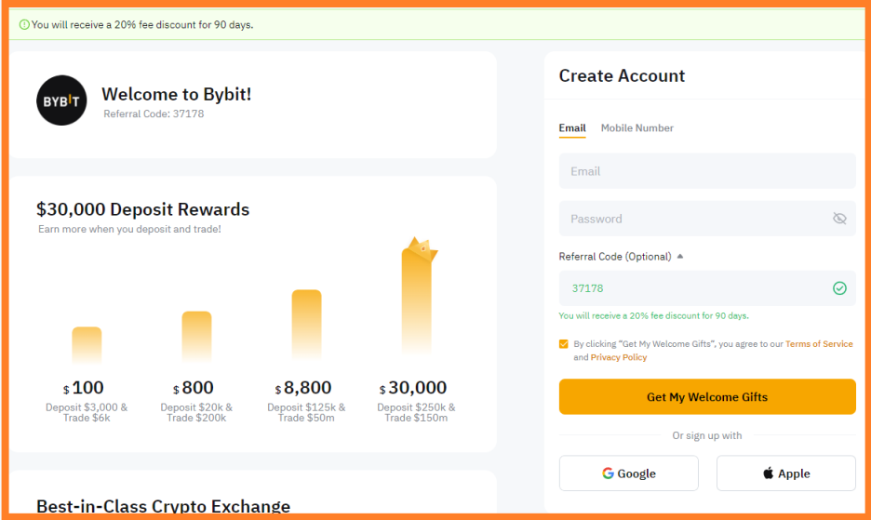Uncheck the Terms of Service agreement checkbox

563,344
